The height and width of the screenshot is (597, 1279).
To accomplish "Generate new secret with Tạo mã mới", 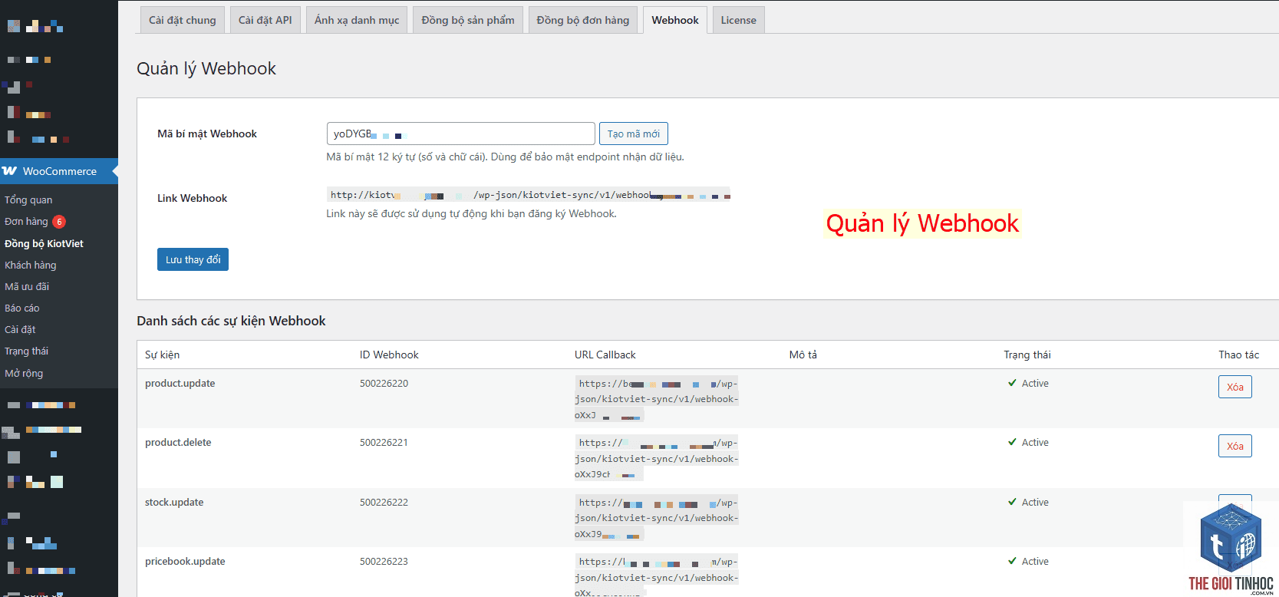I will tap(634, 134).
